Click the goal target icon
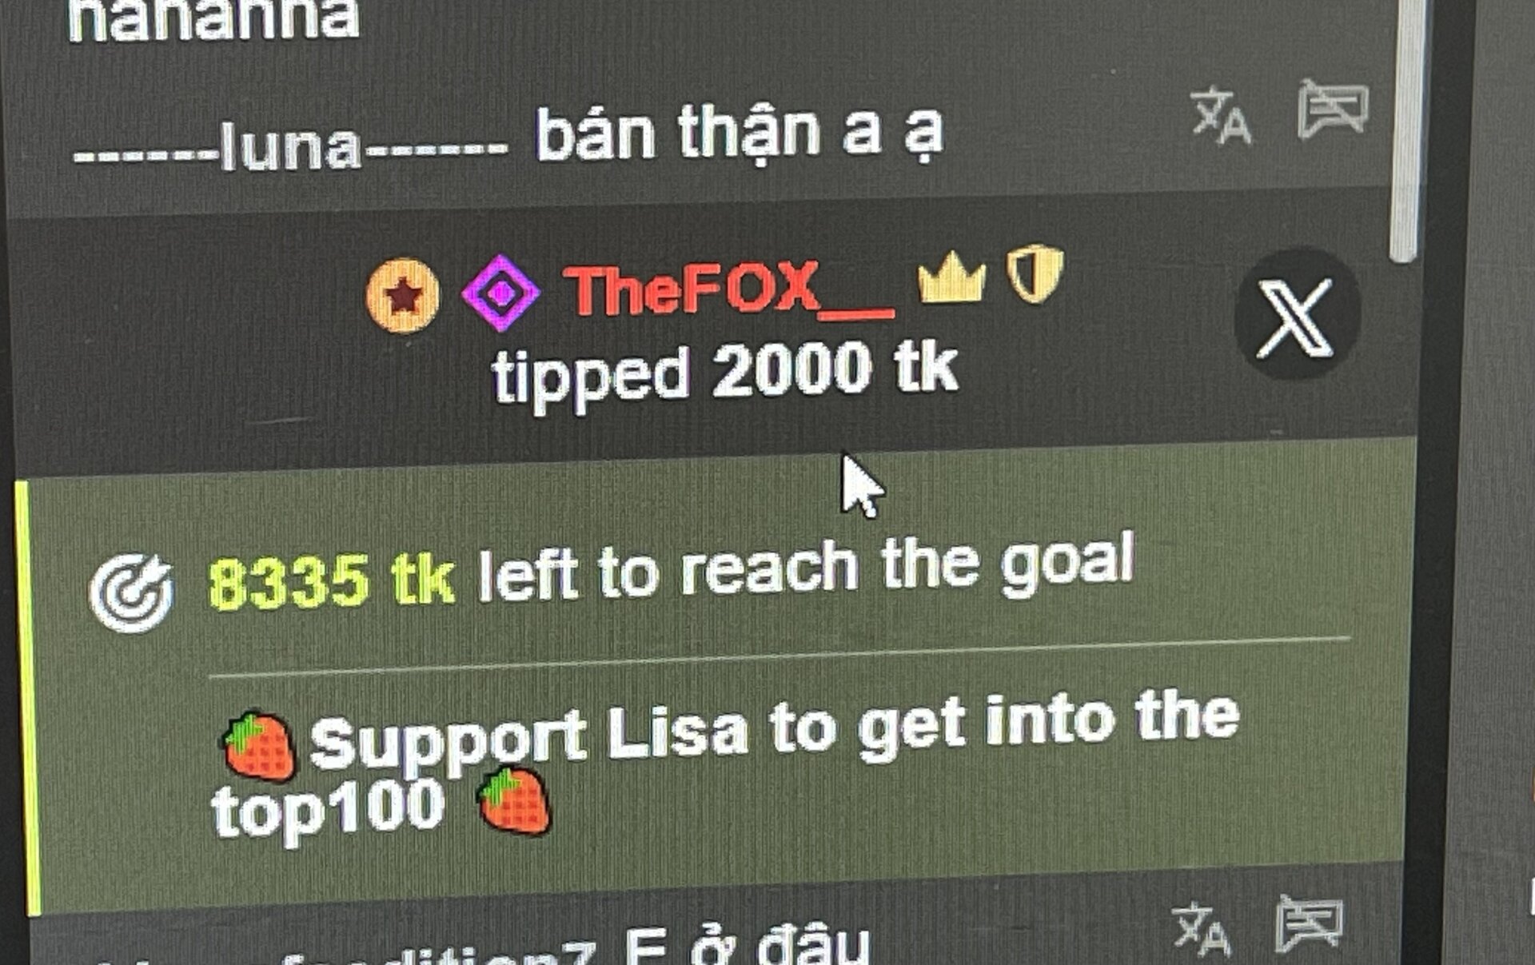Screen dimensions: 1535x965 click(131, 593)
